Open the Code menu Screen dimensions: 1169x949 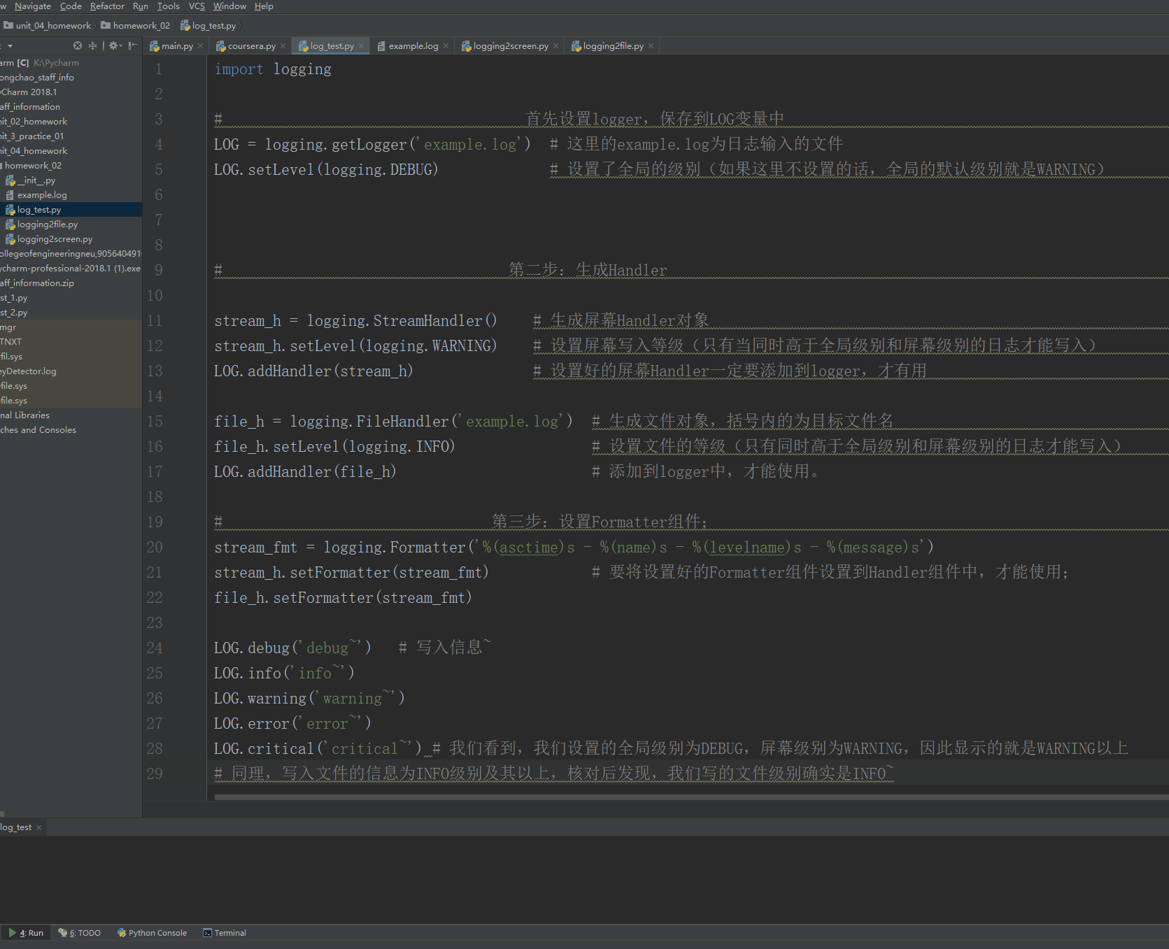pyautogui.click(x=71, y=6)
